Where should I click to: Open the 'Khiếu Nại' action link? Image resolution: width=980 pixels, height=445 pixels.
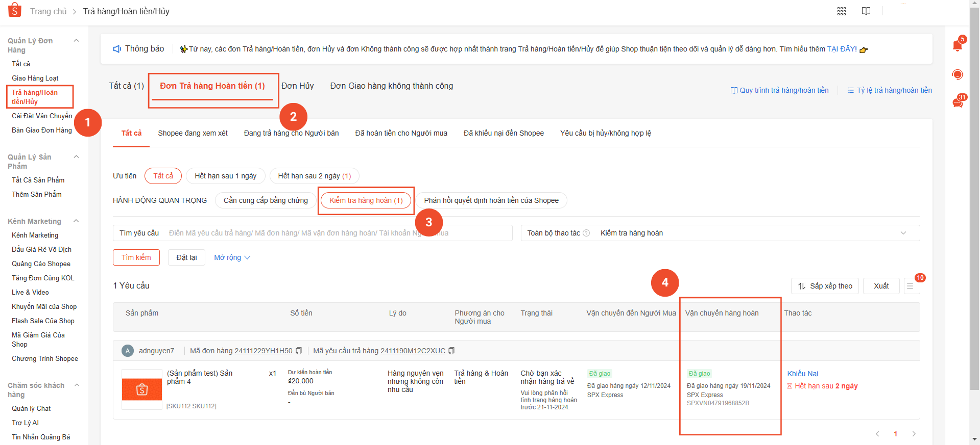(802, 374)
